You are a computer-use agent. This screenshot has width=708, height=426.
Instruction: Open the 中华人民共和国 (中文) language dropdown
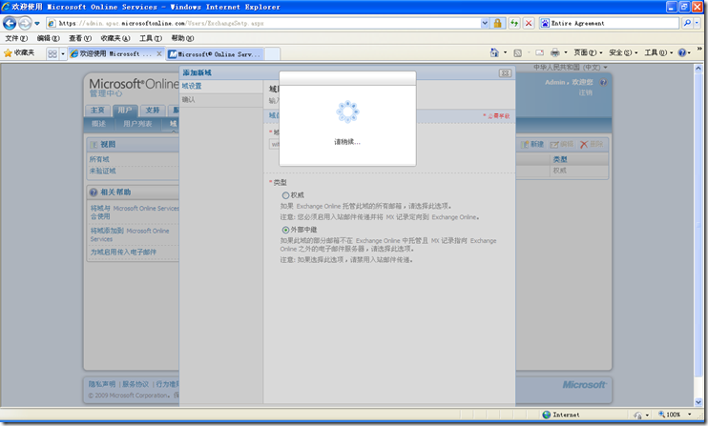(x=571, y=67)
